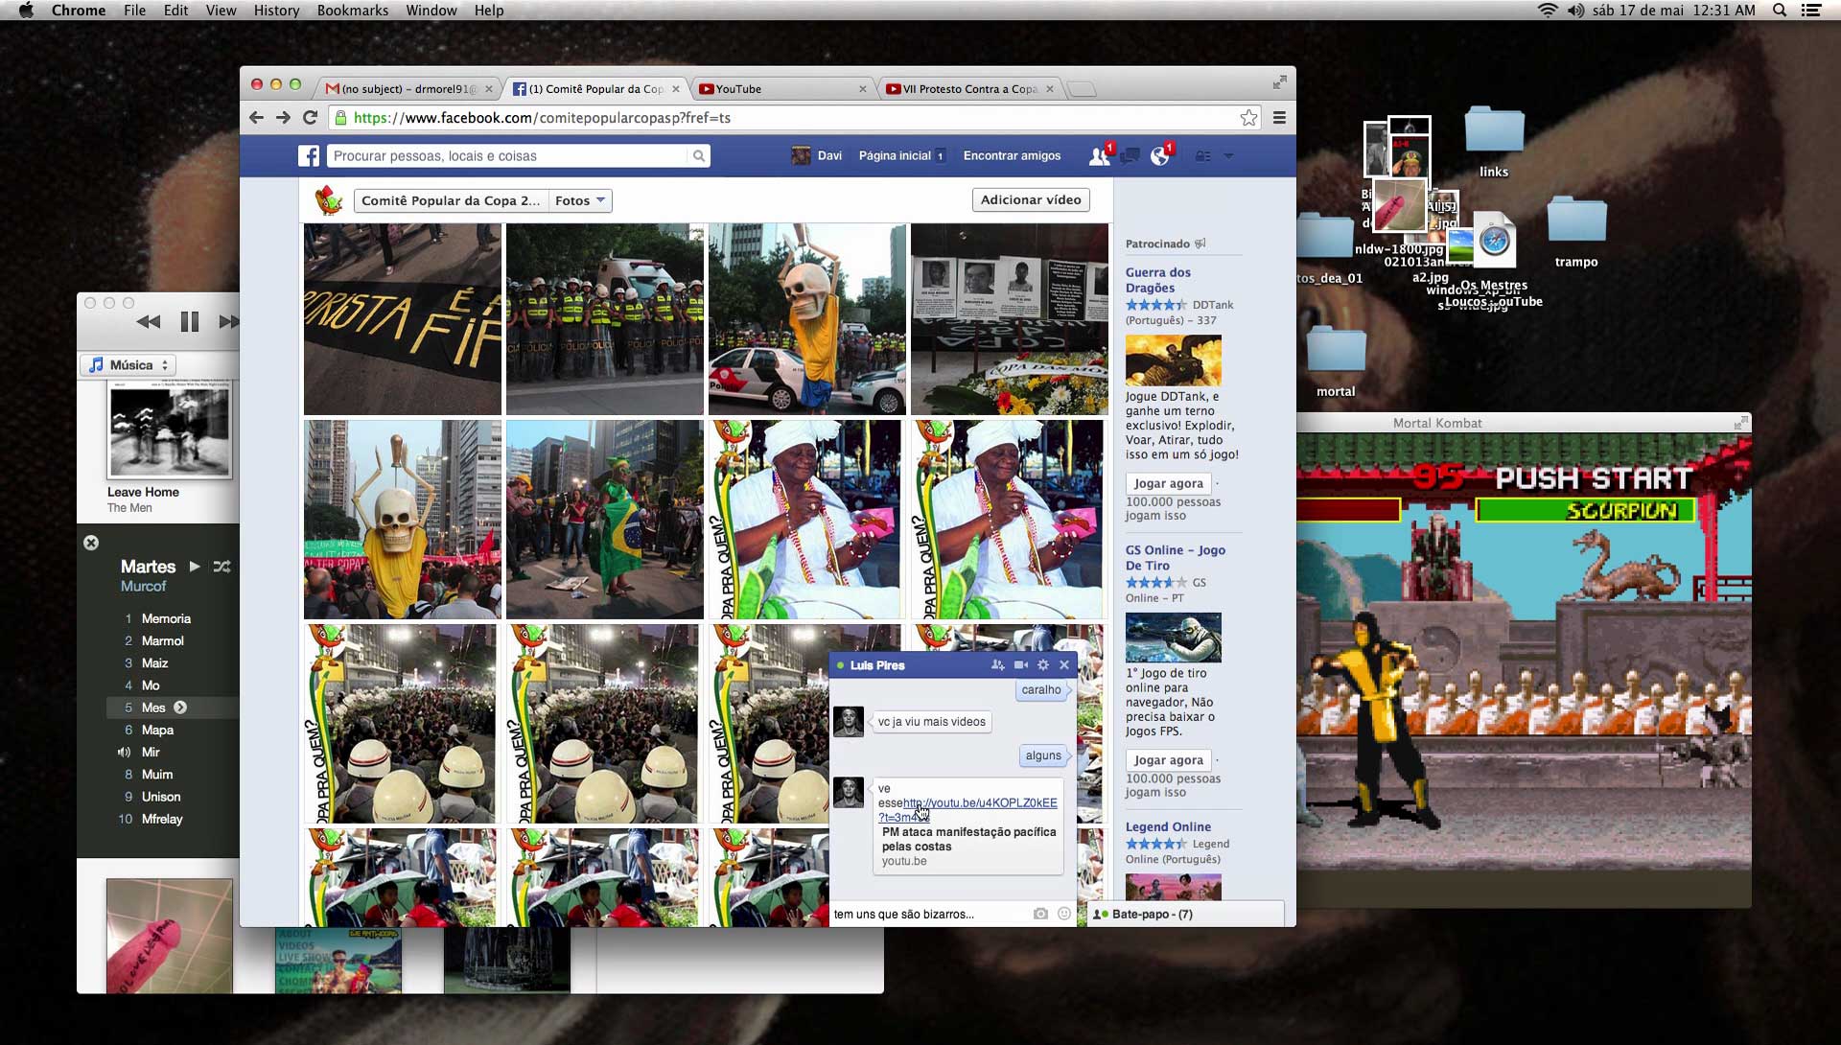Click the camera icon in chat input
This screenshot has height=1045, width=1841.
[1040, 914]
